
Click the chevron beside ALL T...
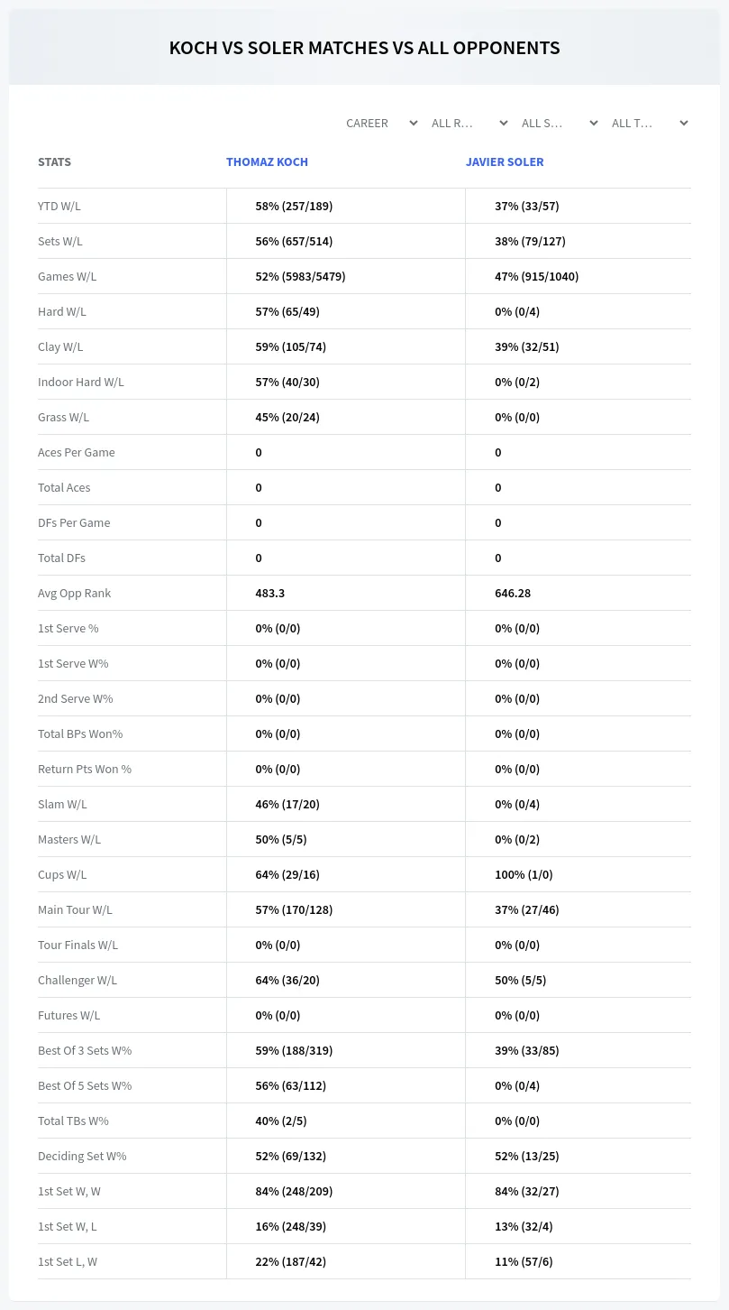684,123
